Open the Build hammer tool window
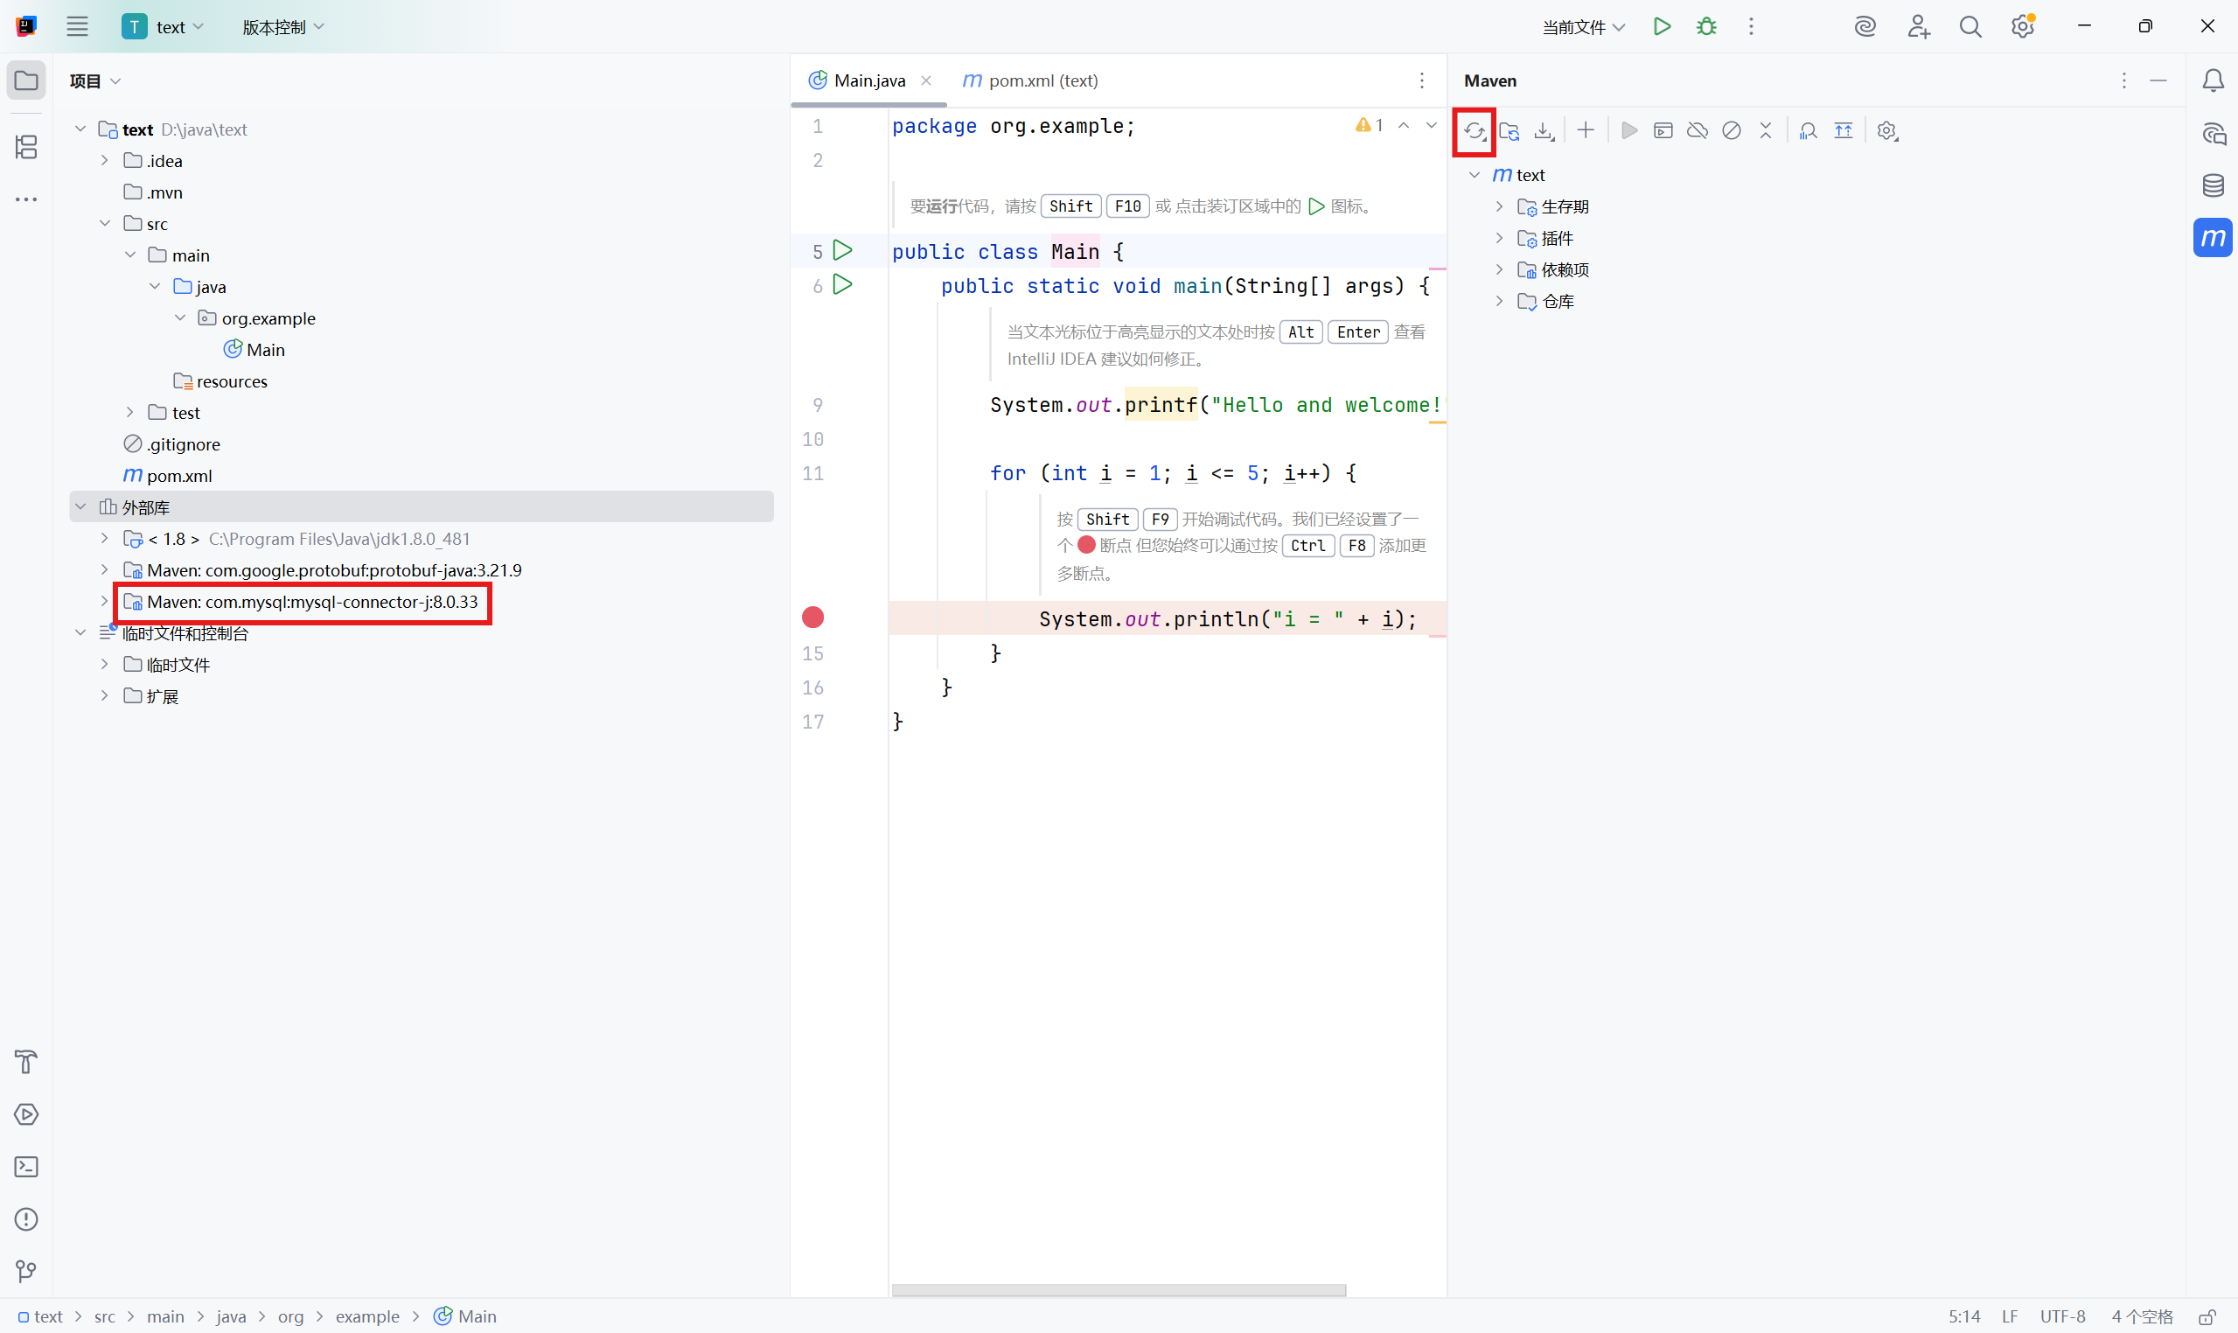This screenshot has height=1333, width=2238. tap(26, 1062)
